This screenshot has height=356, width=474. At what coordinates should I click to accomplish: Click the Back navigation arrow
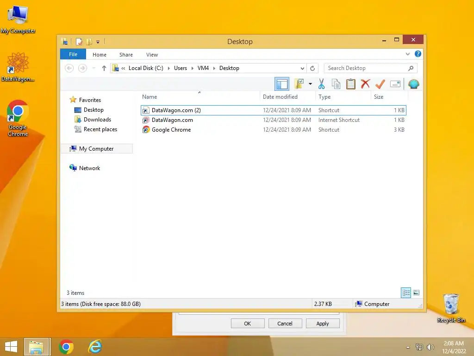[69, 68]
